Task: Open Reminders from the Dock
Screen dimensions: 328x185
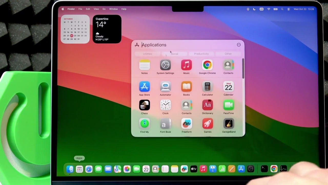Action: pos(165,169)
